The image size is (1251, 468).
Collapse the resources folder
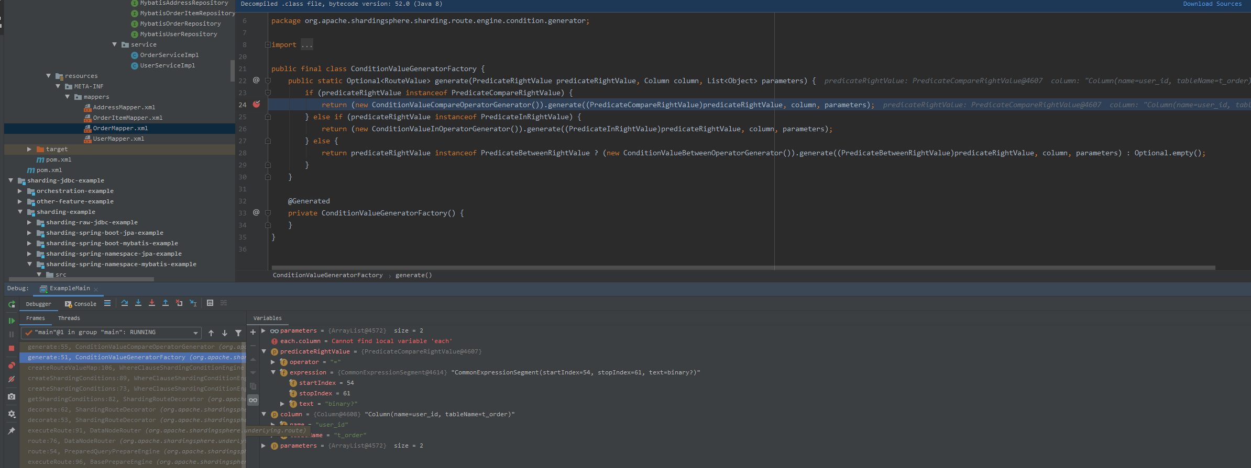[x=49, y=76]
